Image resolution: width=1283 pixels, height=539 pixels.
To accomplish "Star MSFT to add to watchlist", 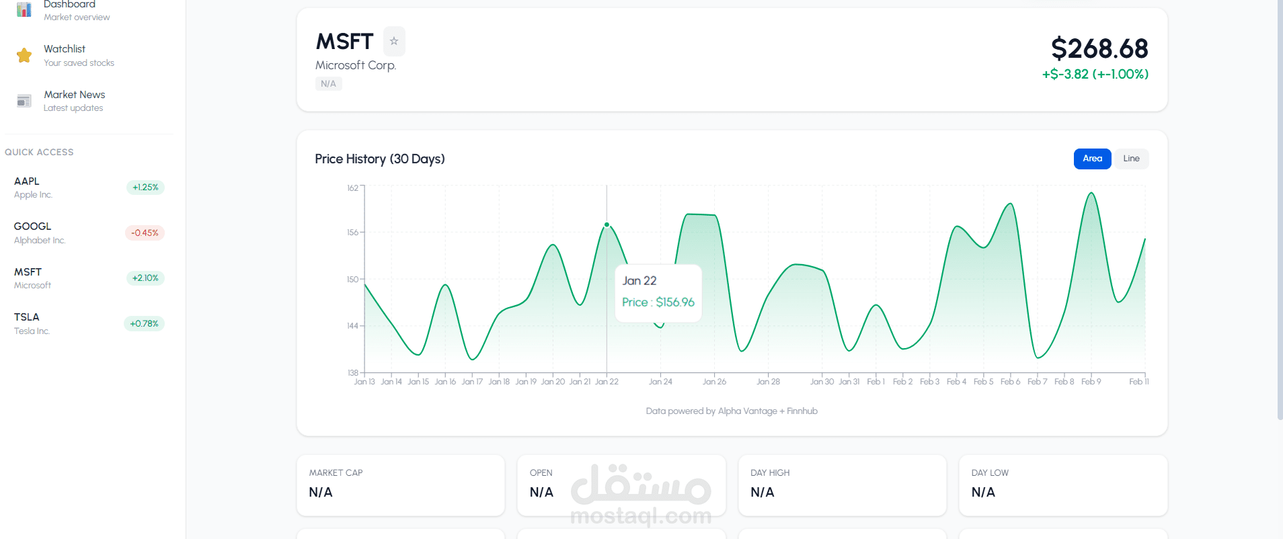I will coord(394,41).
